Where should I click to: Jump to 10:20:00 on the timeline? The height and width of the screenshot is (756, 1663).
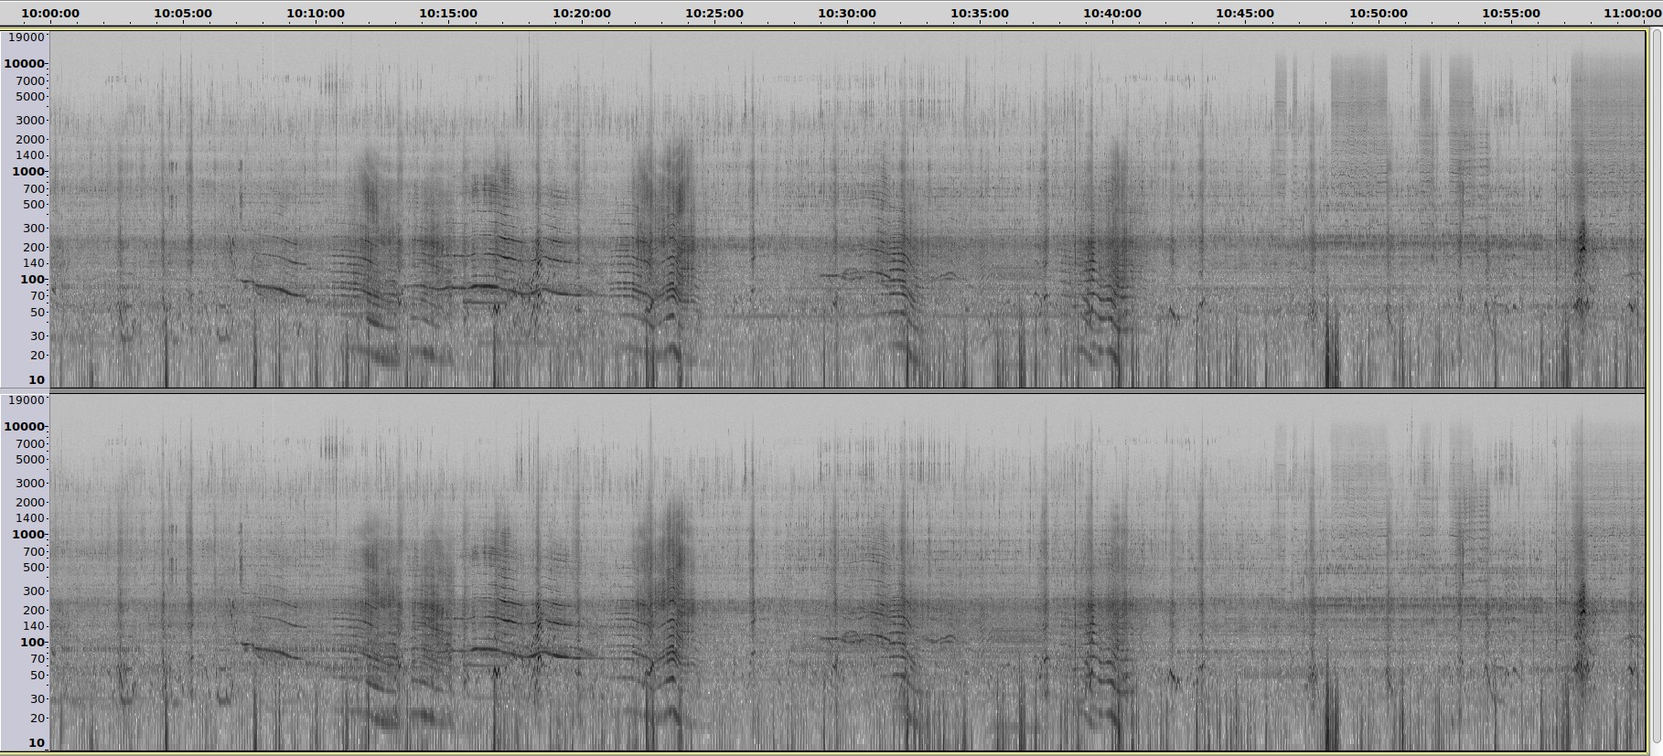tap(582, 14)
